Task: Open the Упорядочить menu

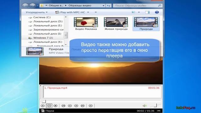Action: click(x=36, y=12)
